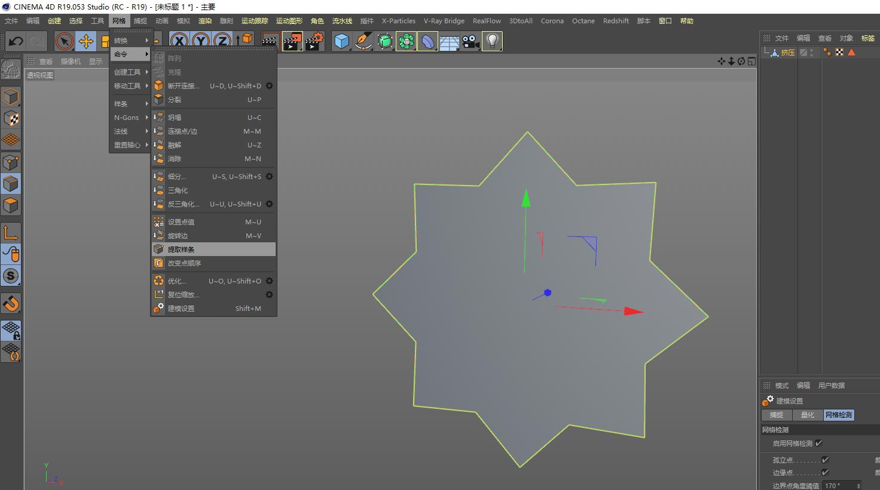The image size is (880, 490).
Task: Open the 运动图形 menu
Action: tap(289, 21)
